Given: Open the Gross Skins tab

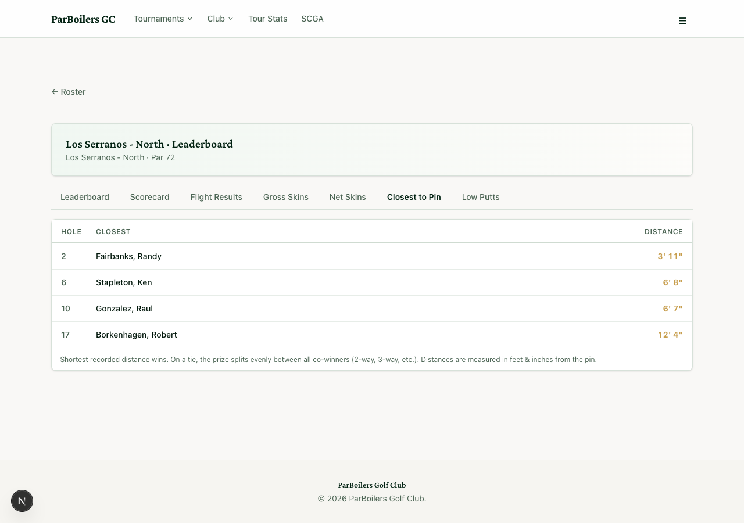Looking at the screenshot, I should click(x=286, y=197).
